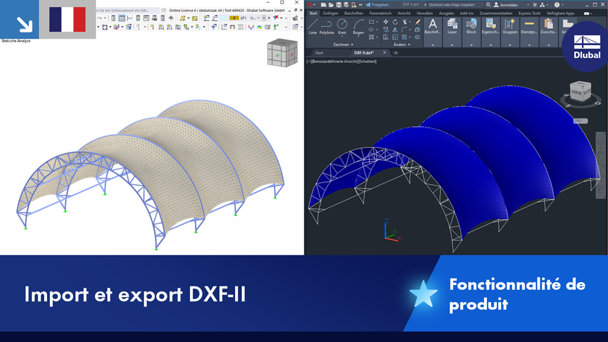
Task: Toggle the ribbon display options control
Action: pos(586,13)
